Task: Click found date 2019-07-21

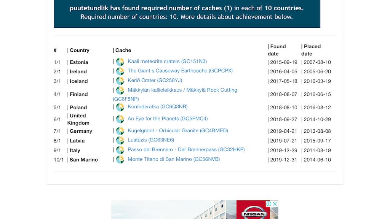Action: coord(283,141)
